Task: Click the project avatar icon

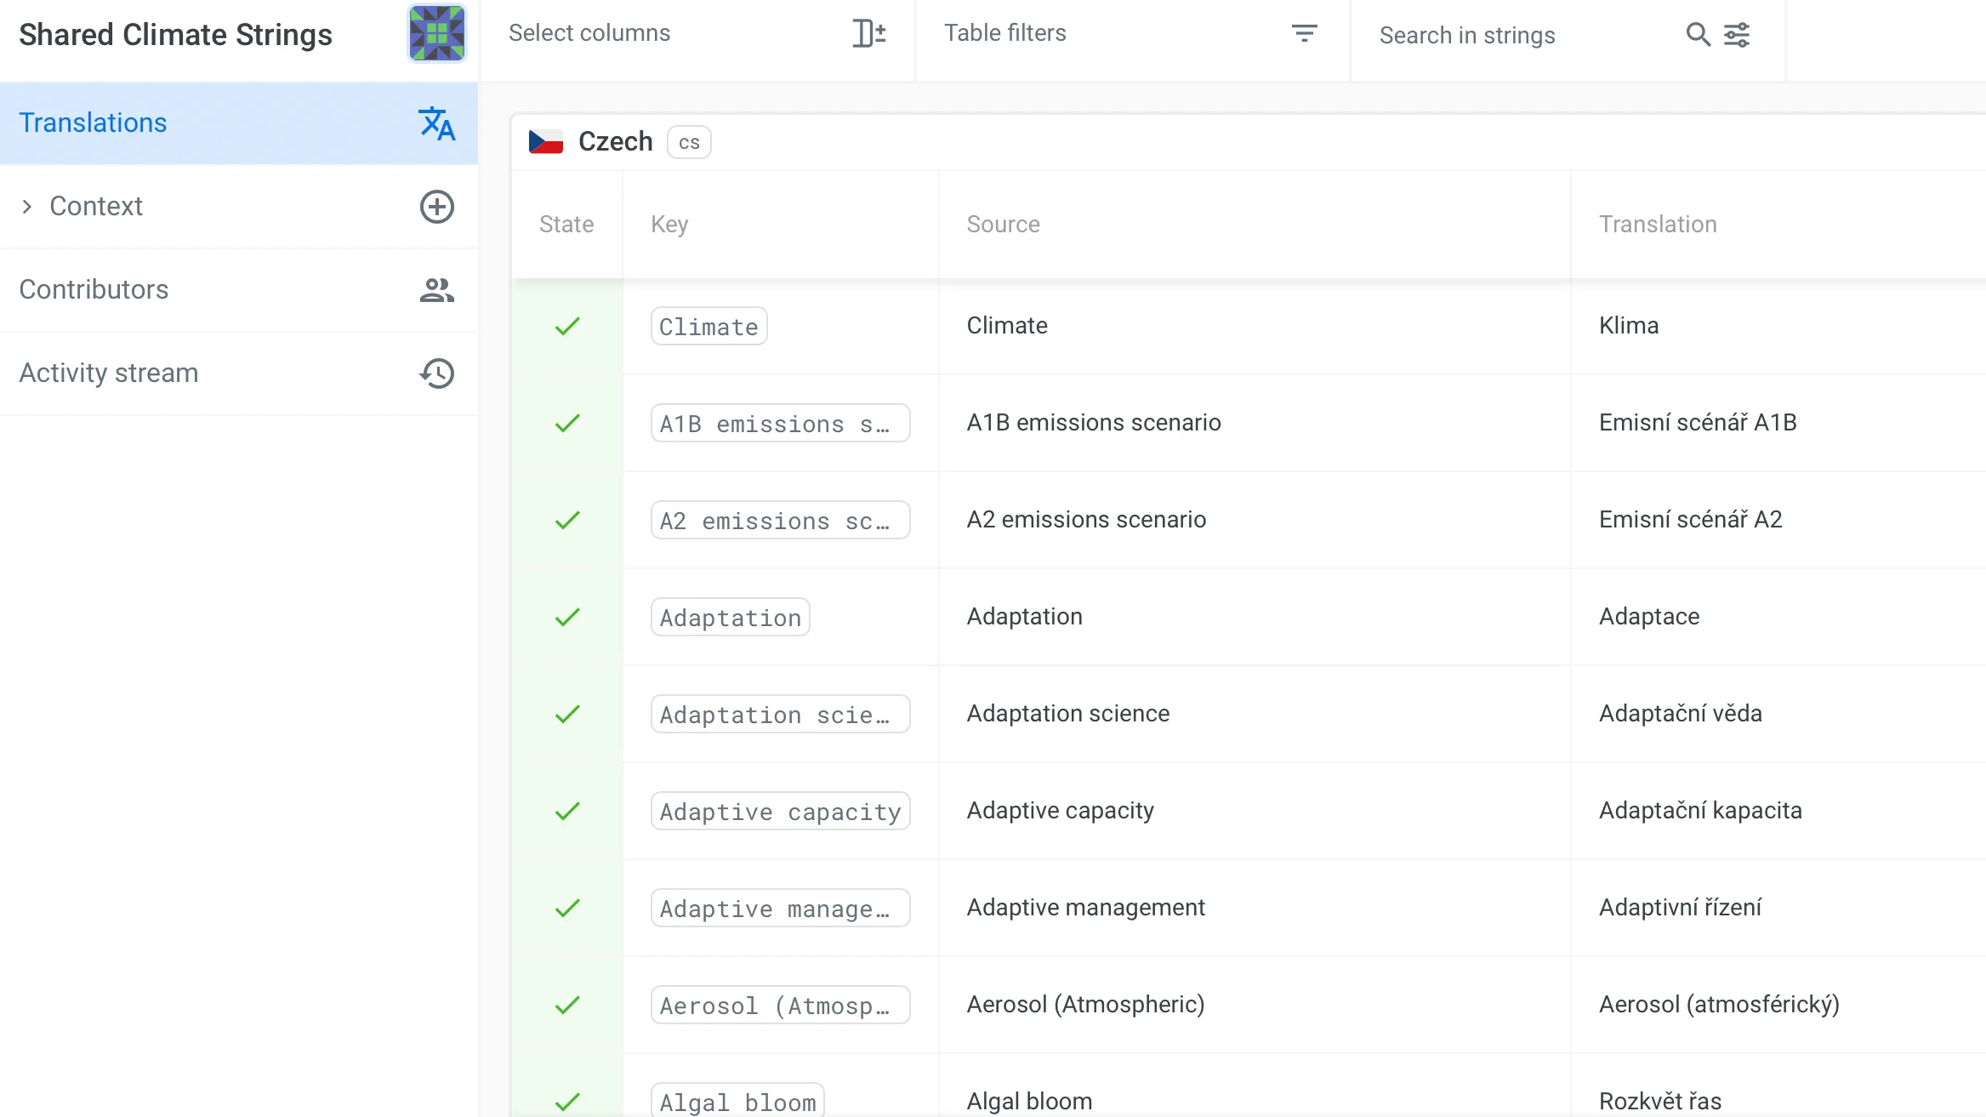Action: (436, 33)
